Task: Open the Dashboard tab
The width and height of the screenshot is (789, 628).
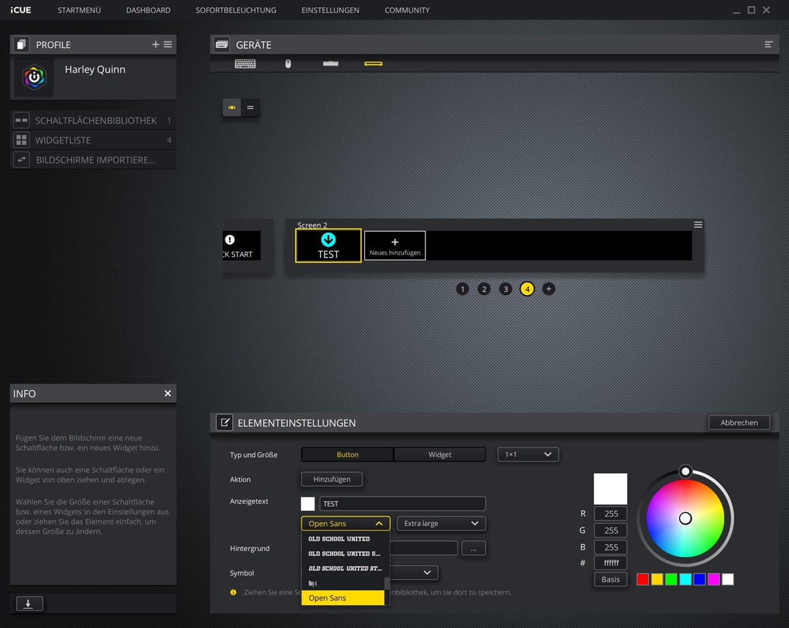Action: [148, 10]
